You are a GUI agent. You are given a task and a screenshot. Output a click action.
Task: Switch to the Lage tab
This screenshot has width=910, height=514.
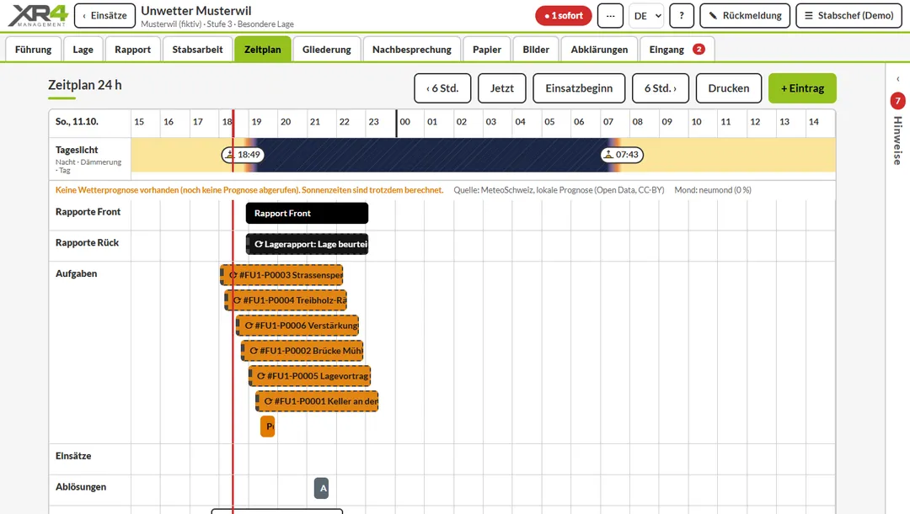click(x=83, y=50)
